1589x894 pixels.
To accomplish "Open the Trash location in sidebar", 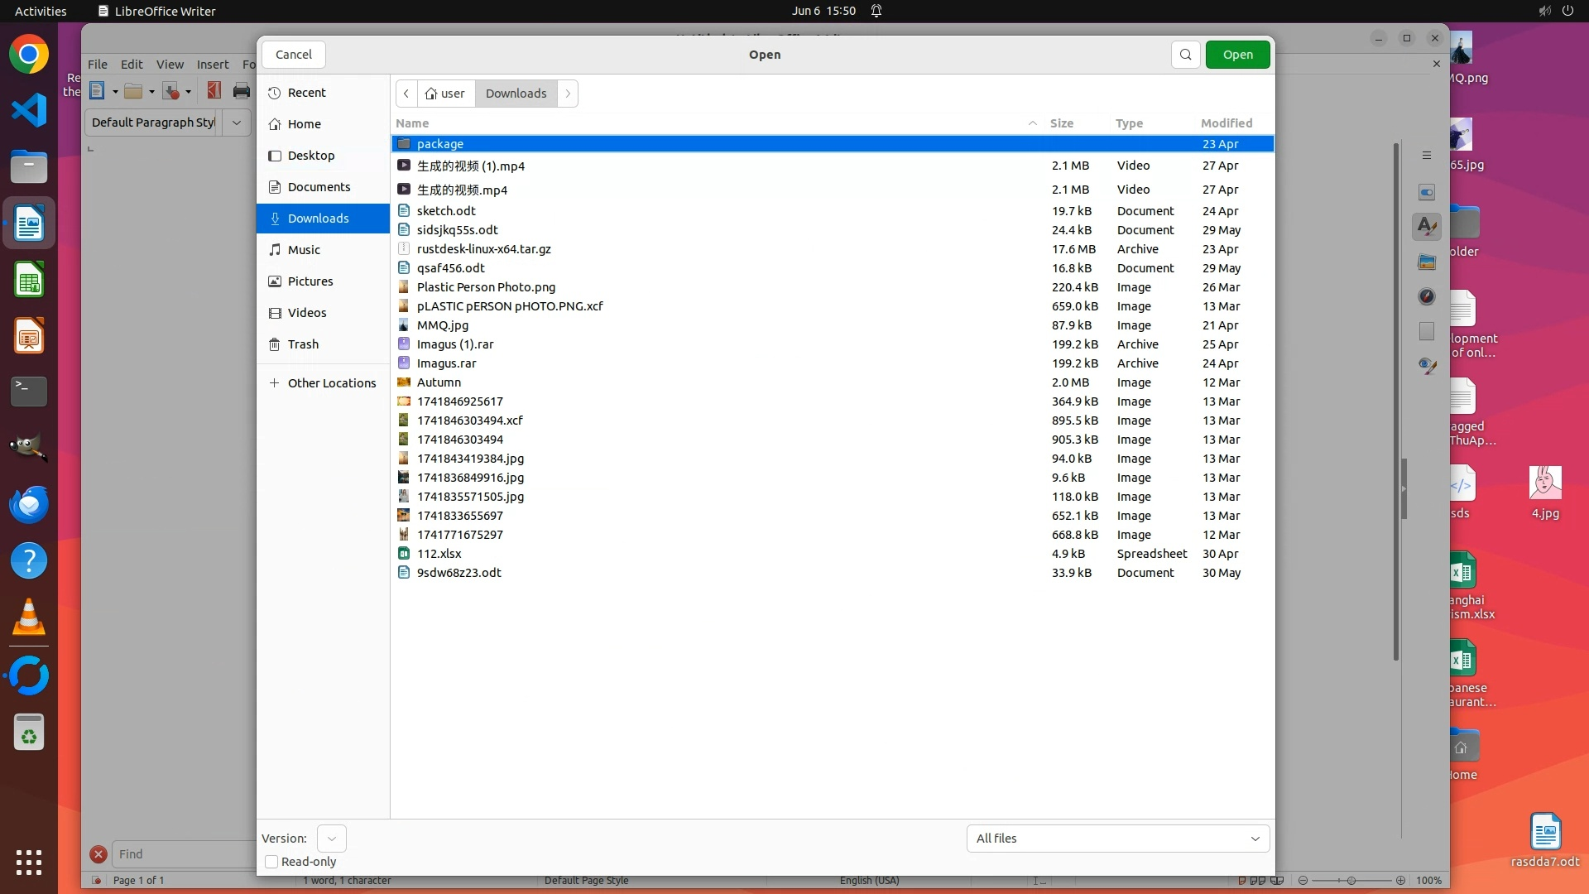I will (x=303, y=344).
